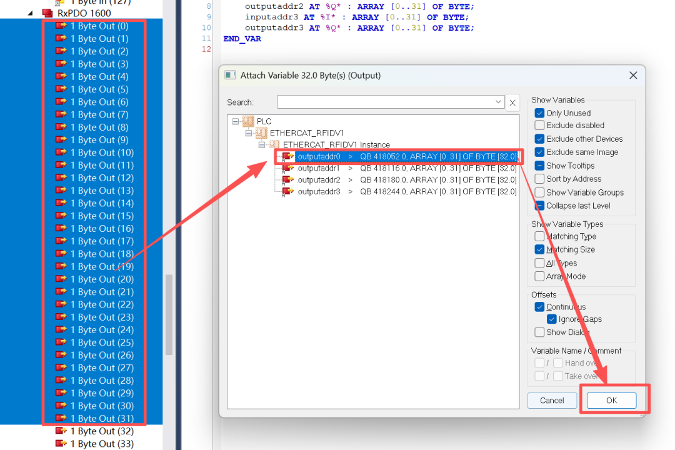Open the Search dropdown arrow

[498, 102]
